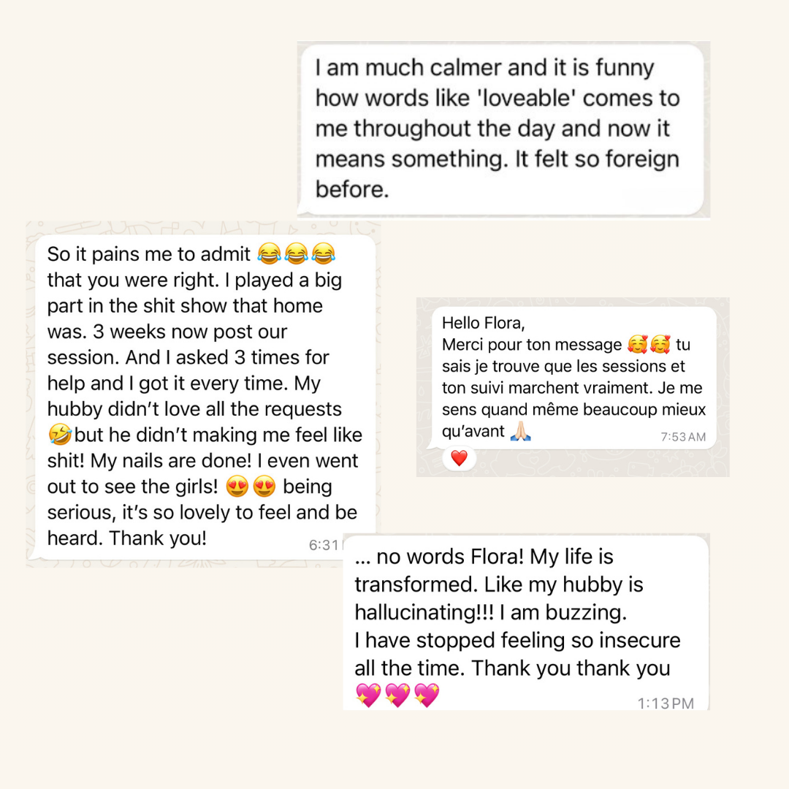Click the red heart reaction under French message
Image resolution: width=789 pixels, height=789 pixels.
(459, 458)
